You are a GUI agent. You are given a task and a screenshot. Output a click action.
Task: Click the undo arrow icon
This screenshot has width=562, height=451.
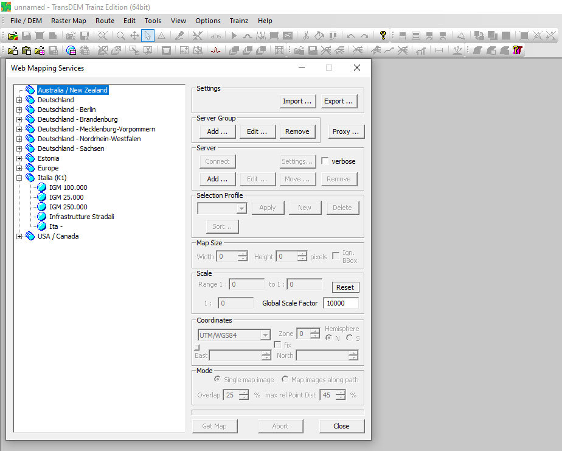click(x=351, y=35)
